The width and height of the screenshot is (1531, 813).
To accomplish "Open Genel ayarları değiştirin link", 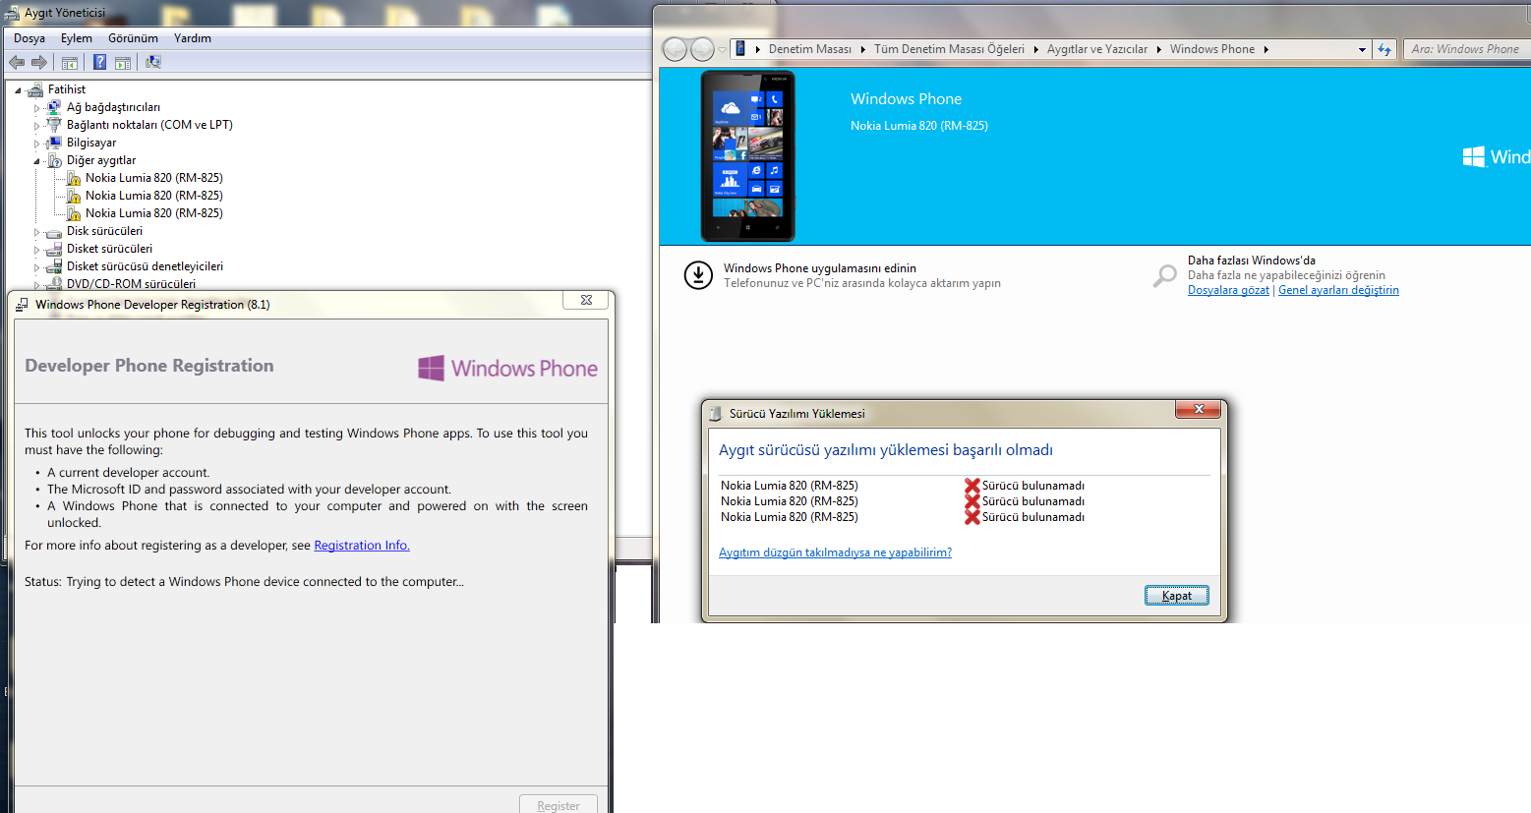I will point(1338,290).
